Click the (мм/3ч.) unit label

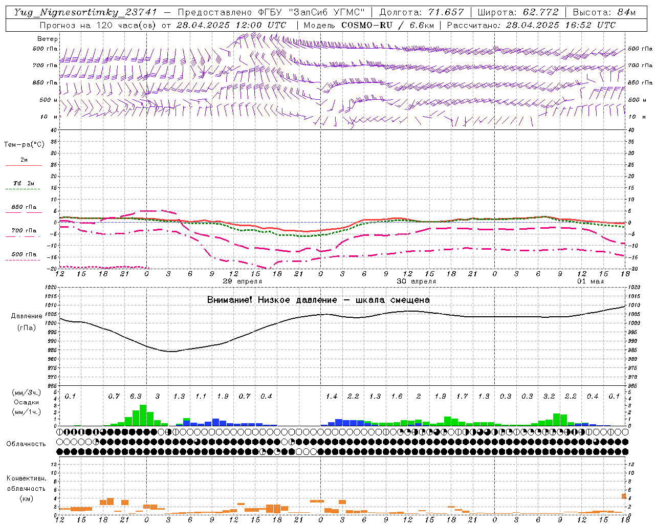(x=26, y=392)
